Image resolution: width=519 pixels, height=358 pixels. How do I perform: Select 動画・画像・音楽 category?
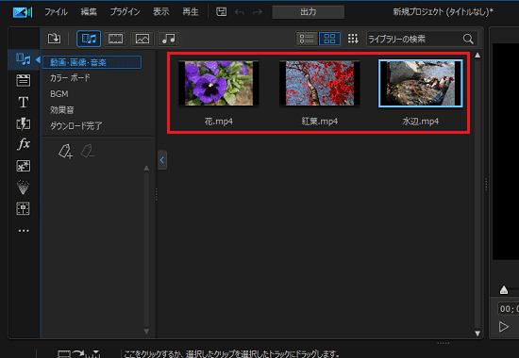pos(92,62)
